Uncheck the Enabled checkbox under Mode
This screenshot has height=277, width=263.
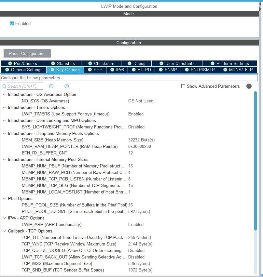(x=11, y=23)
